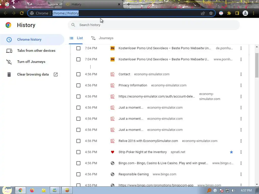Click the Chrome logo beside History title
This screenshot has height=194, width=259.
pos(8,25)
